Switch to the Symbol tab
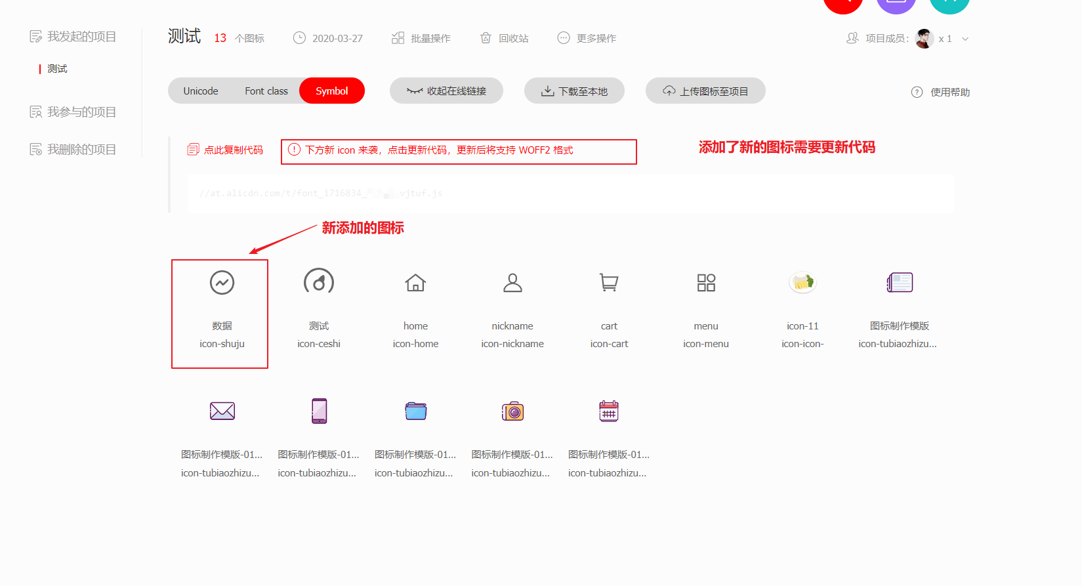1082x586 pixels. point(332,91)
